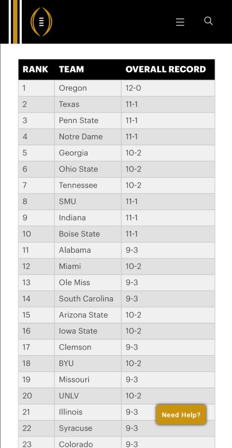The image size is (232, 448).
Task: Select Penn State in the table
Action: pyautogui.click(x=88, y=121)
